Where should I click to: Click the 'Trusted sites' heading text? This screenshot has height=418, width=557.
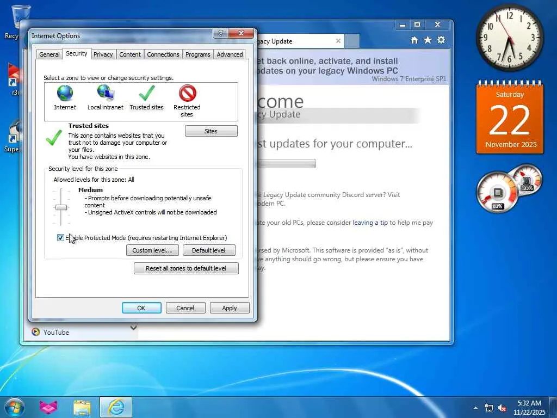point(89,126)
